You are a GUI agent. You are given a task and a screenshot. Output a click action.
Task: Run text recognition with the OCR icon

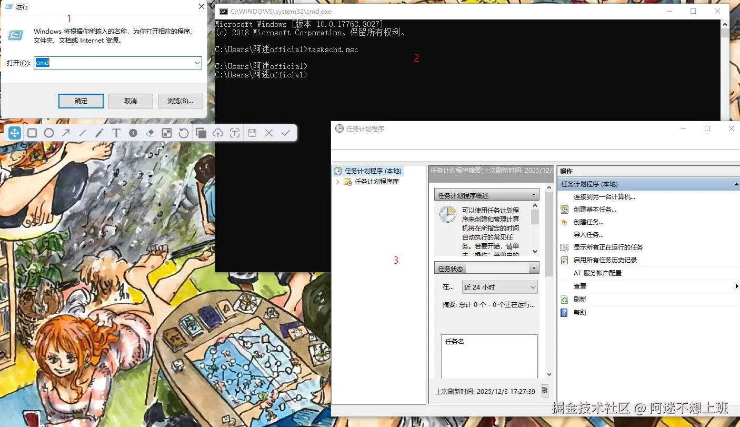pos(235,133)
